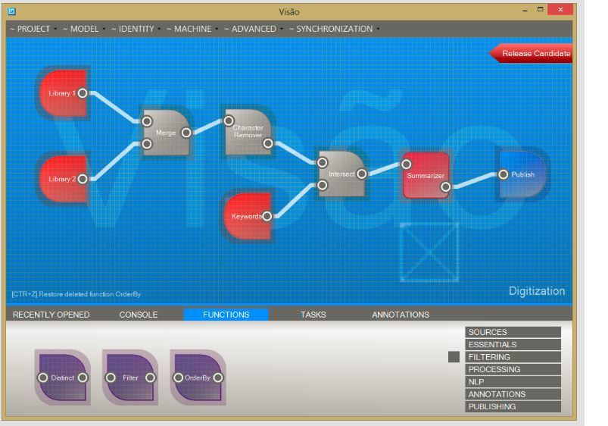The width and height of the screenshot is (608, 426).
Task: Choose the Filter function block
Action: coord(130,377)
